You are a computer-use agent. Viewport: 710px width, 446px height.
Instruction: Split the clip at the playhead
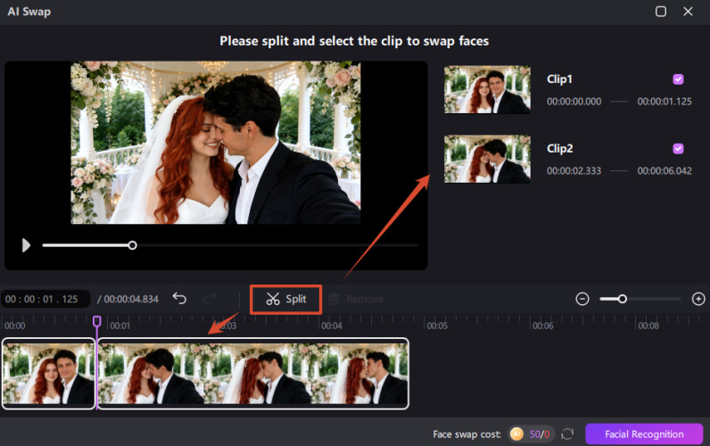[x=285, y=300]
